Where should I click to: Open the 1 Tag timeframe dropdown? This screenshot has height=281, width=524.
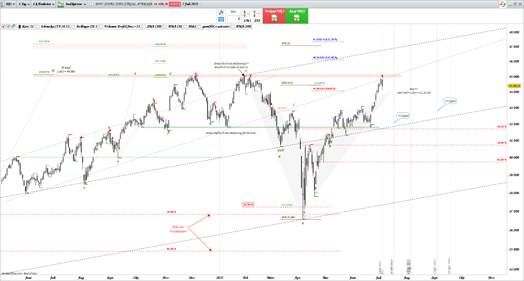(x=24, y=4)
